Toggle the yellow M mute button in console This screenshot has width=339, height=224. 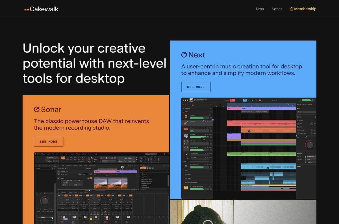point(91,219)
